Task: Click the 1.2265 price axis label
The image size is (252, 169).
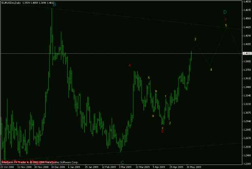Action: pos(247,164)
